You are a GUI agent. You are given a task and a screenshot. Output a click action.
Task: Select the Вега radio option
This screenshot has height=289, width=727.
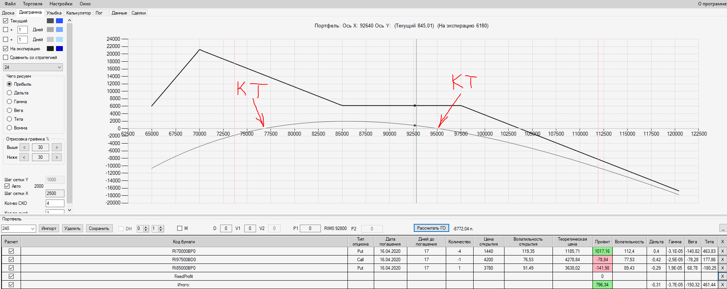pos(10,110)
